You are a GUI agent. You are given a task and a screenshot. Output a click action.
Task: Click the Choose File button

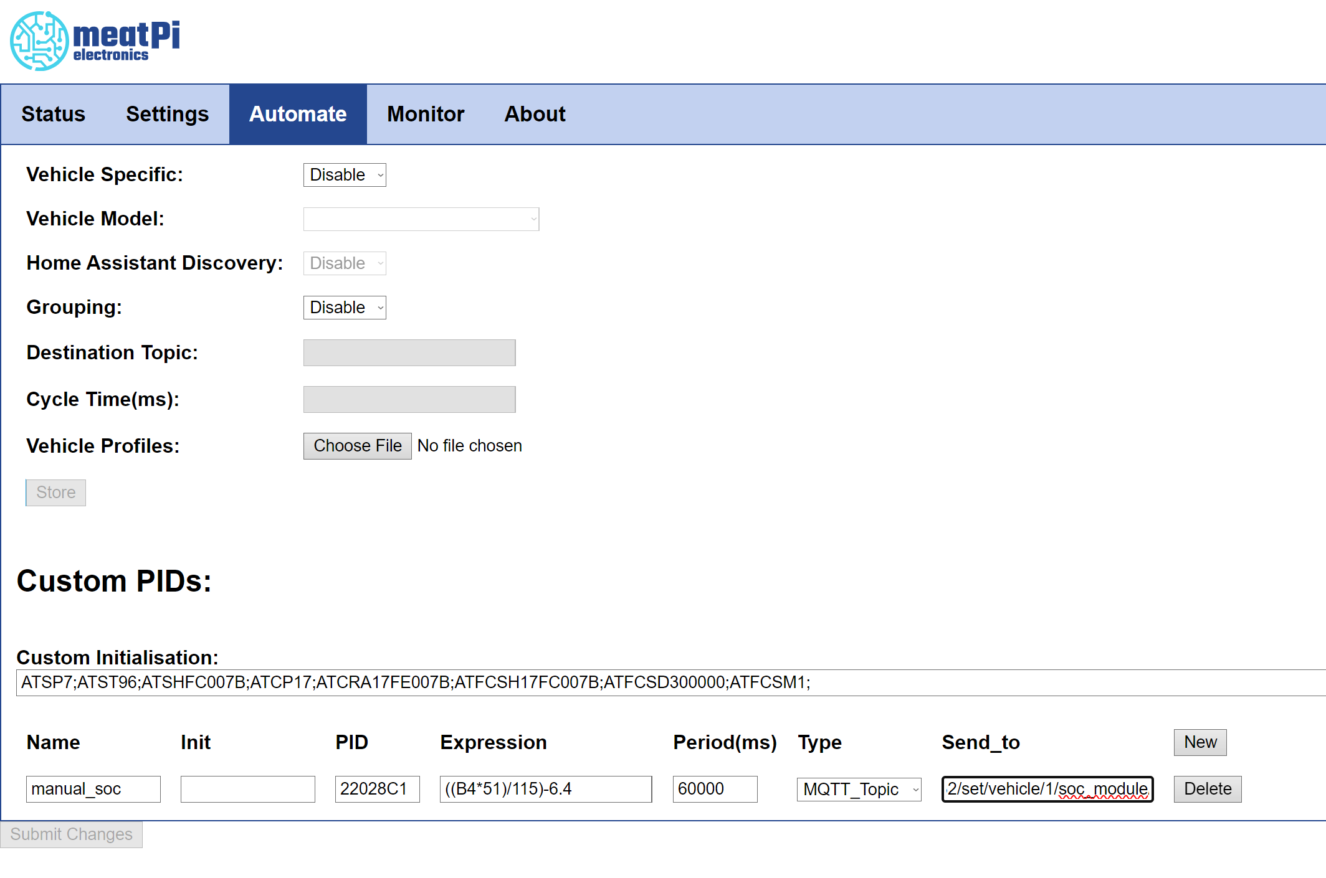(357, 446)
